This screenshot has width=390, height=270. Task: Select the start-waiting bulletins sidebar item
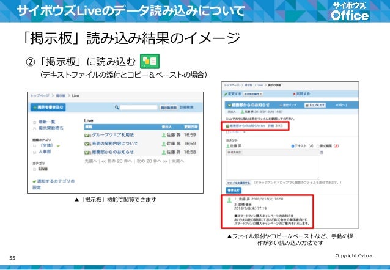tap(51, 128)
